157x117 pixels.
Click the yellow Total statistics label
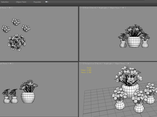tap(89, 68)
